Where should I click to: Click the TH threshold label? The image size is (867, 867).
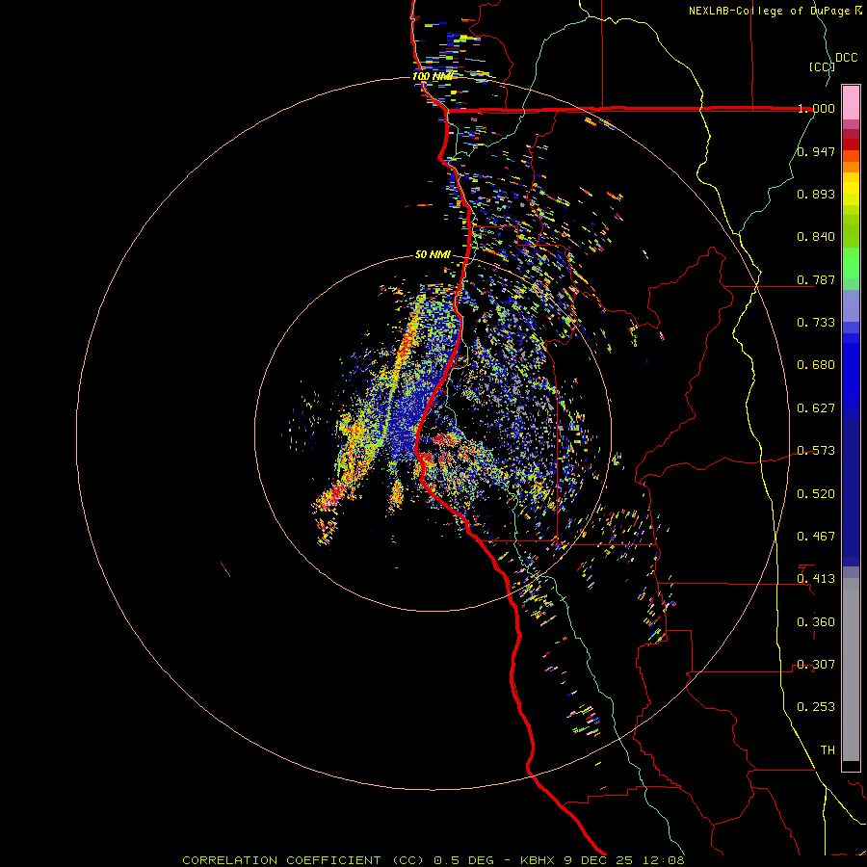click(x=828, y=750)
